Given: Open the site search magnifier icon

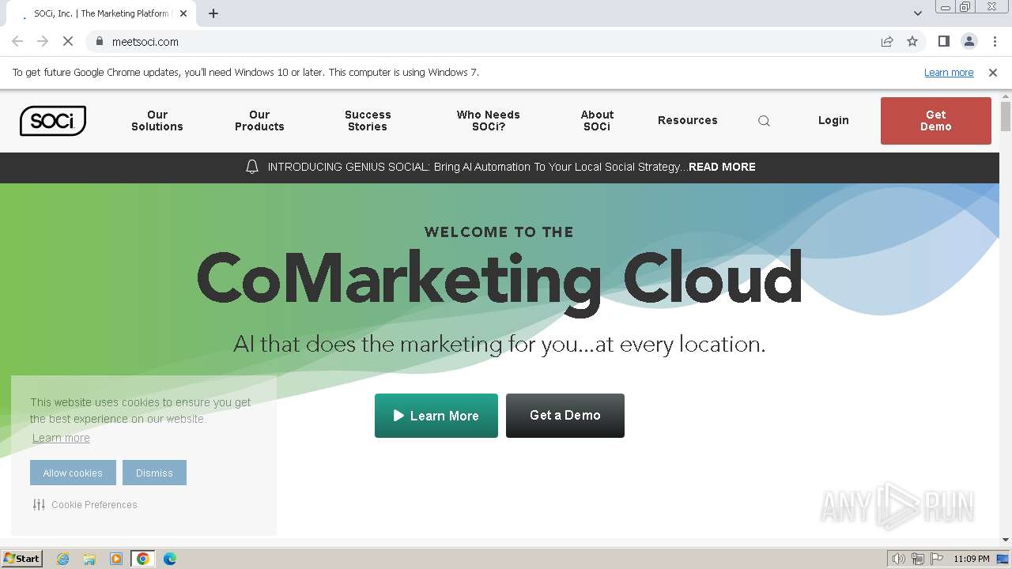Looking at the screenshot, I should tap(764, 121).
